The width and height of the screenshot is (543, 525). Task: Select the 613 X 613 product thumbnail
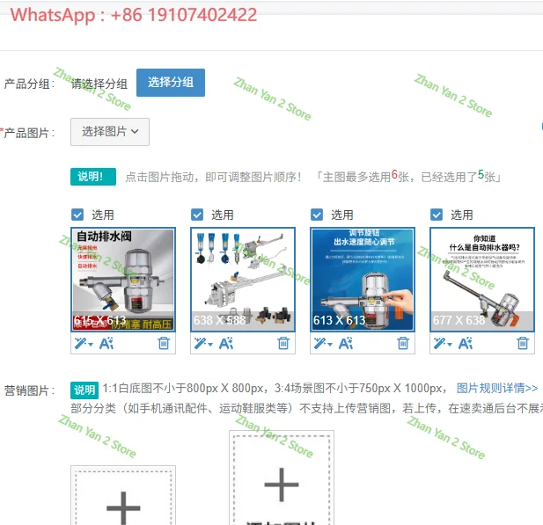[363, 280]
